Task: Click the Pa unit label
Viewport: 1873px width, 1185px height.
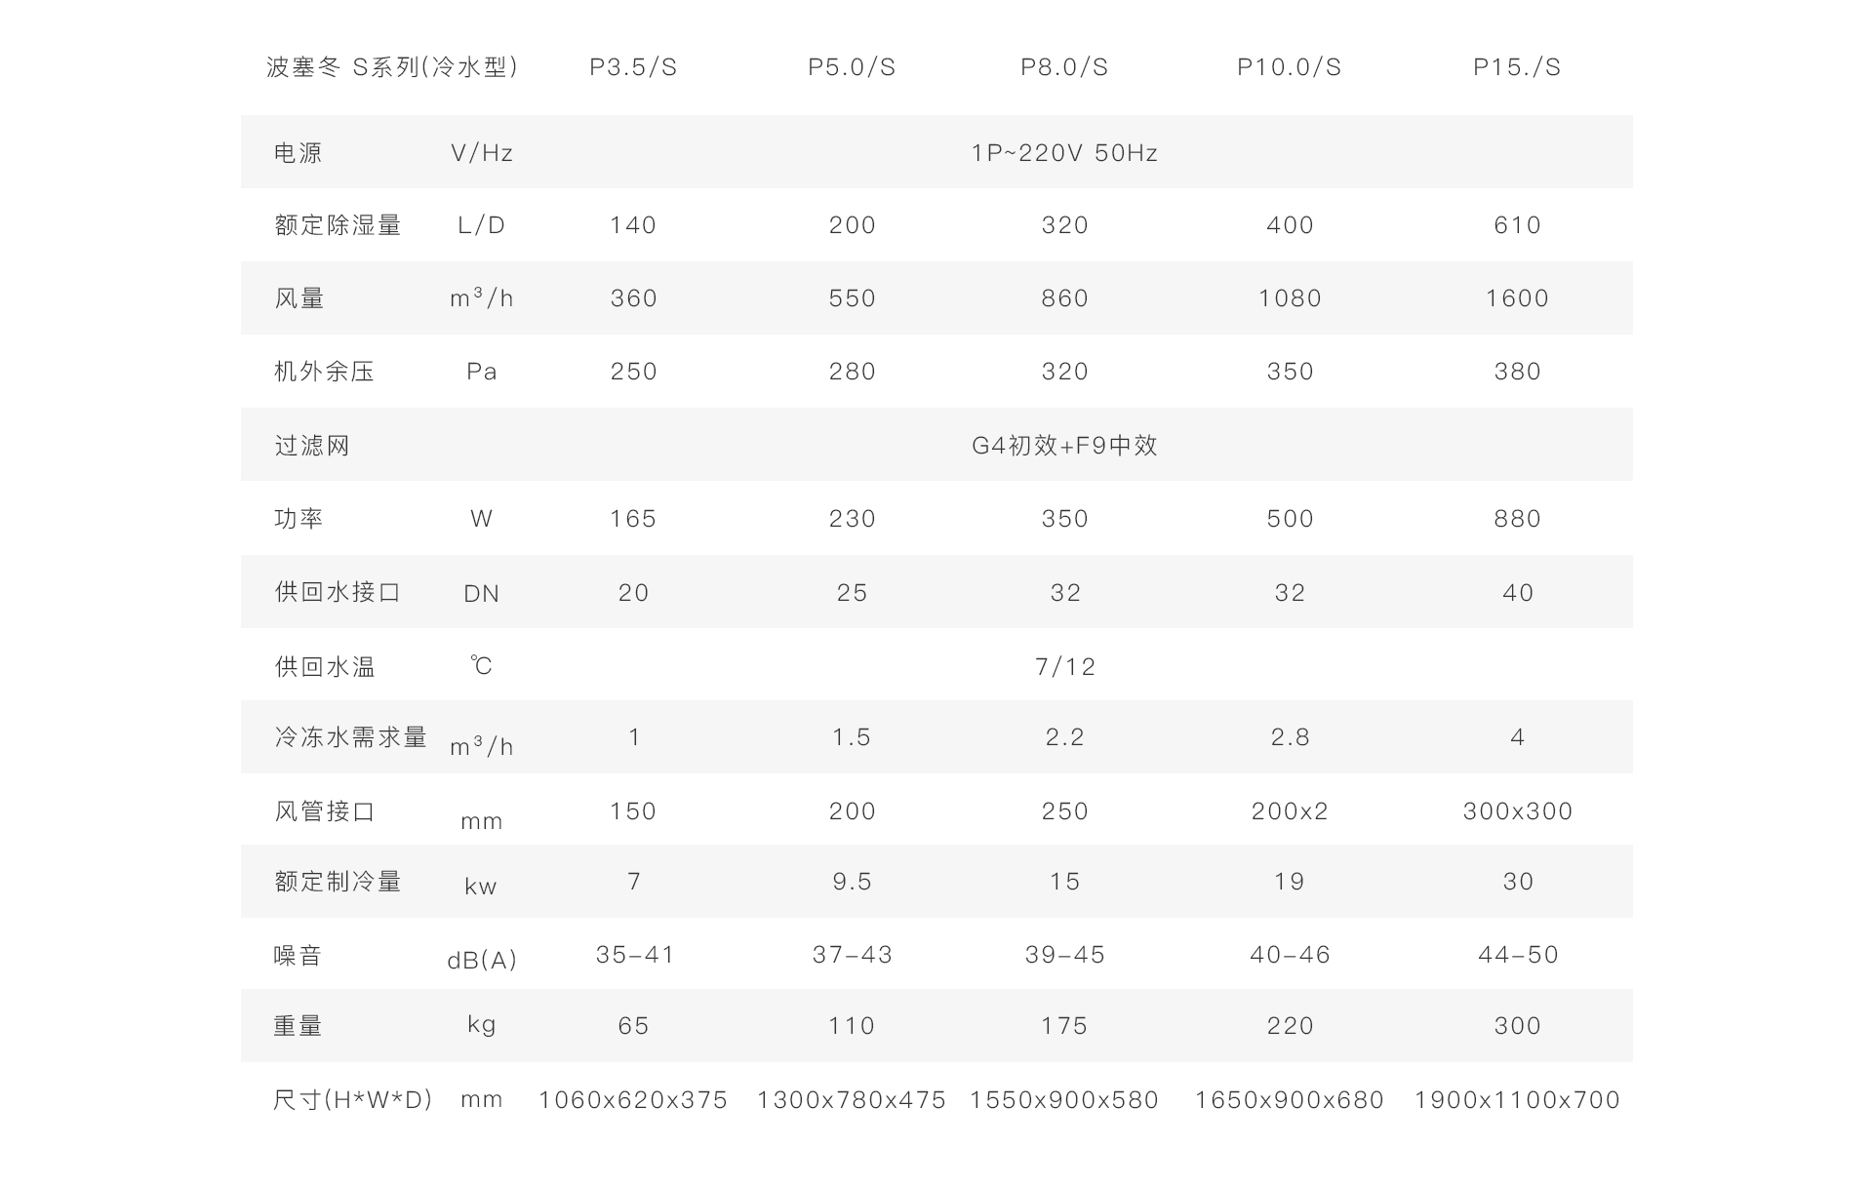Action: 482,372
